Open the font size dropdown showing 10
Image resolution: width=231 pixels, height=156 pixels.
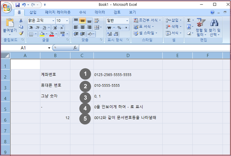(x=67, y=21)
